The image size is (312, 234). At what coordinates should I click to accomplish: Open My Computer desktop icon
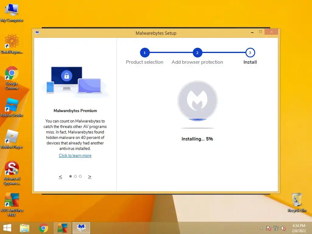(12, 12)
